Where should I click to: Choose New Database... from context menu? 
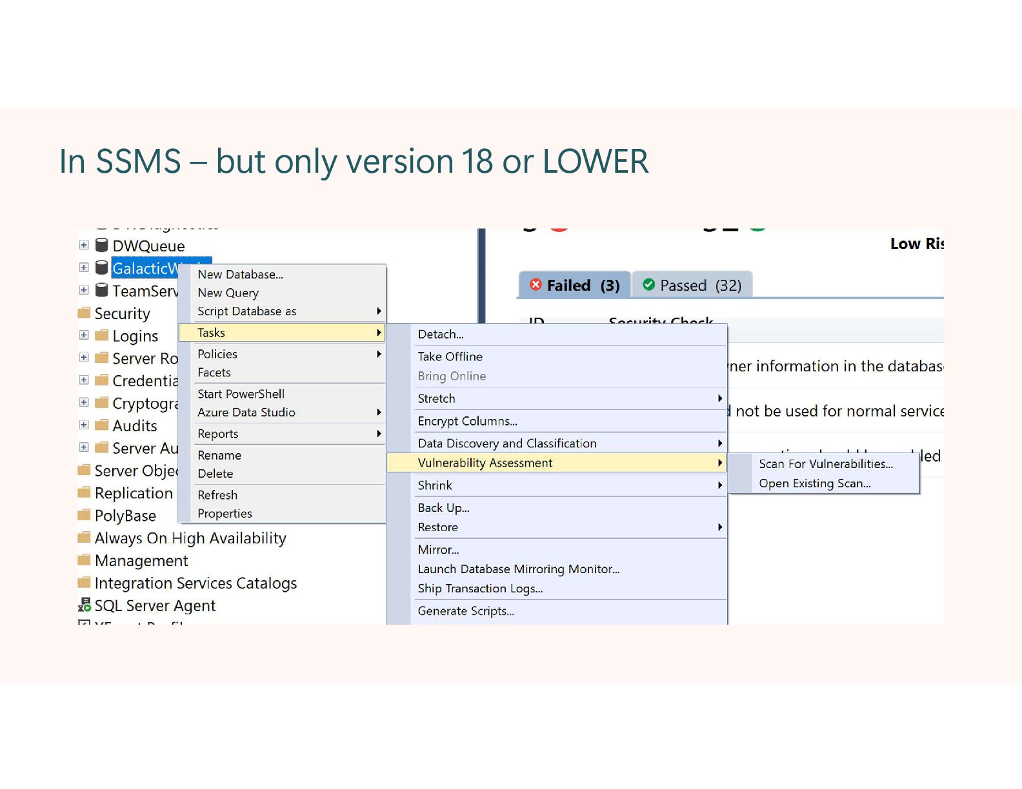click(282, 274)
